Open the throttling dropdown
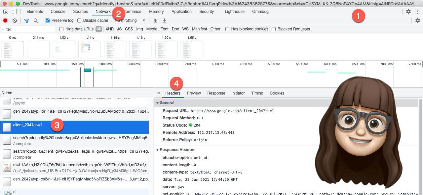The height and width of the screenshot is (195, 423). (130, 20)
